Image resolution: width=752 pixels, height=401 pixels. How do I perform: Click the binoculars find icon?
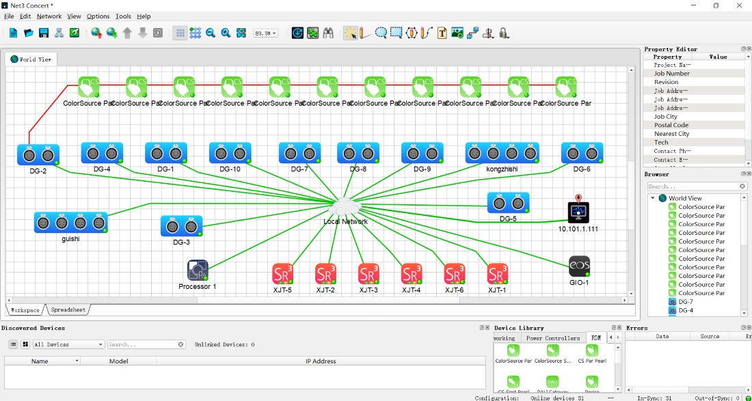click(328, 33)
